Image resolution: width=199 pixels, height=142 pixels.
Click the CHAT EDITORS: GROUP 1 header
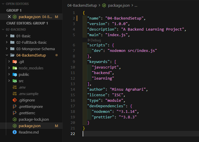pos(27,23)
